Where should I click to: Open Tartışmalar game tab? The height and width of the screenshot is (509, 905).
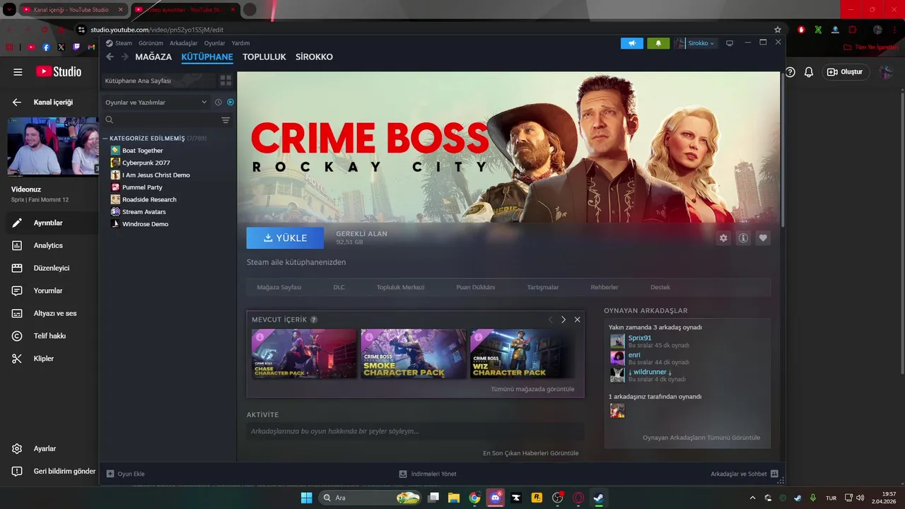point(543,288)
